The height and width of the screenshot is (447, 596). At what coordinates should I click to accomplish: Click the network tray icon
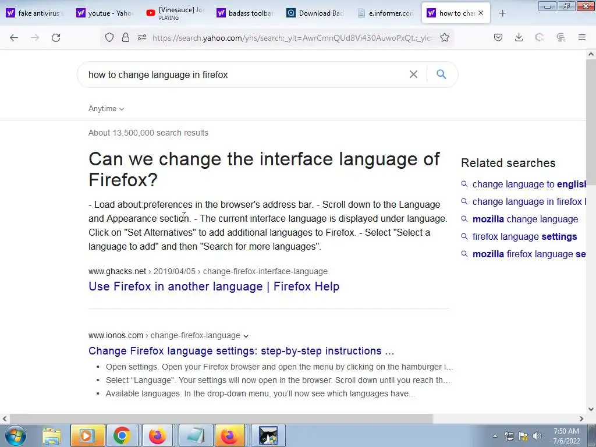coord(509,436)
